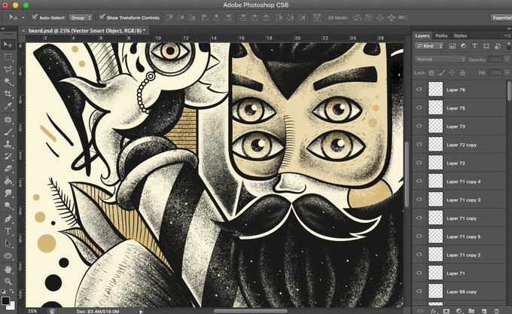512x314 pixels.
Task: Filter layers by shape layers
Action: coord(486,46)
